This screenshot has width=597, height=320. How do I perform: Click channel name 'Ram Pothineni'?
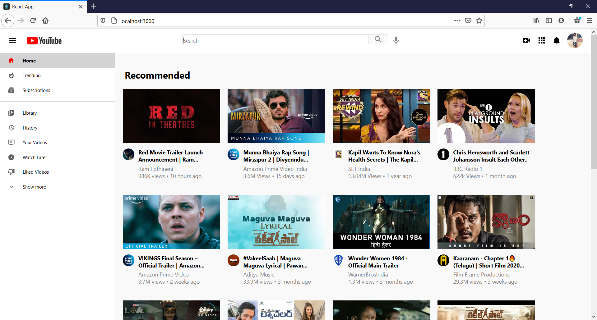(155, 169)
